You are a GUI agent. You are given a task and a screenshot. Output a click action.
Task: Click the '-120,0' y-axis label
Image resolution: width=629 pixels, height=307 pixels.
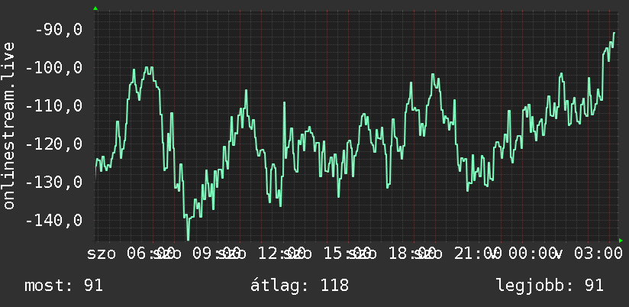tap(53, 144)
